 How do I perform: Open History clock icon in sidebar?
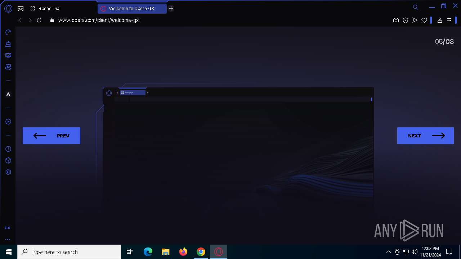[8, 149]
